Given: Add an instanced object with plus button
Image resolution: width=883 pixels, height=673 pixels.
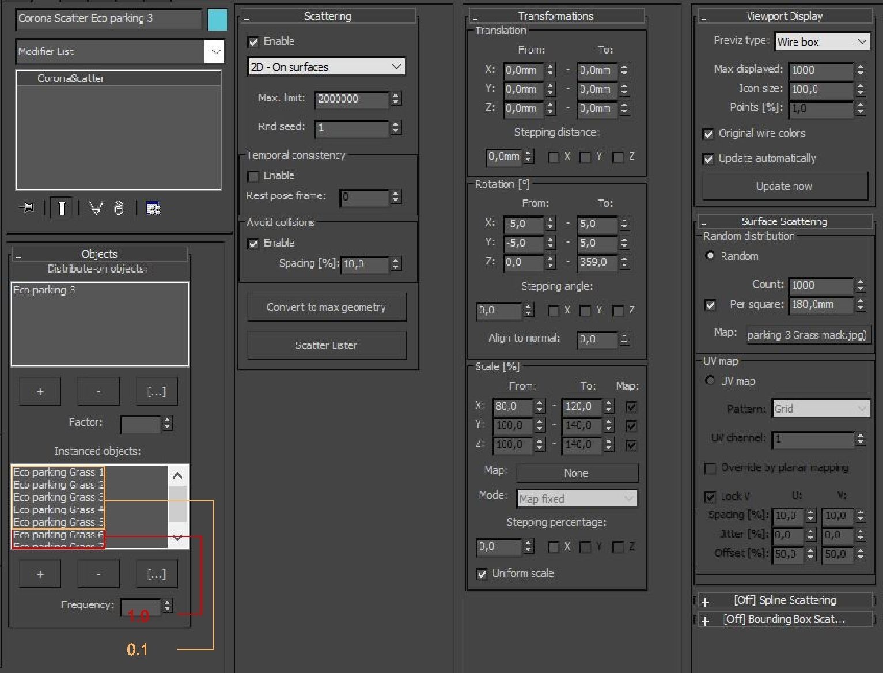Looking at the screenshot, I should pos(40,574).
